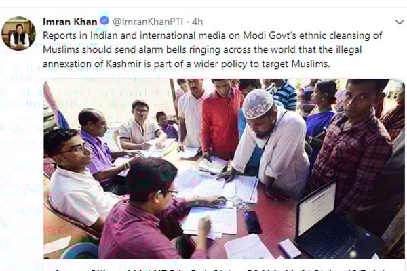This screenshot has height=271, width=407.
Task: Click the blue verified badge
Action: click(x=104, y=21)
